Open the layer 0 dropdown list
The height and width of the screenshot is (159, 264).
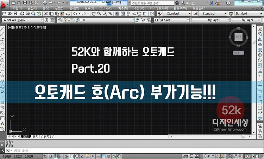(x=99, y=20)
